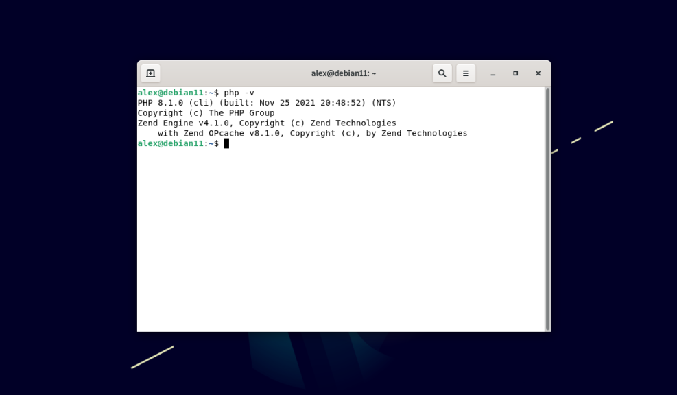Open the hamburger menu in the header bar
This screenshot has height=395, width=677.
click(x=466, y=73)
